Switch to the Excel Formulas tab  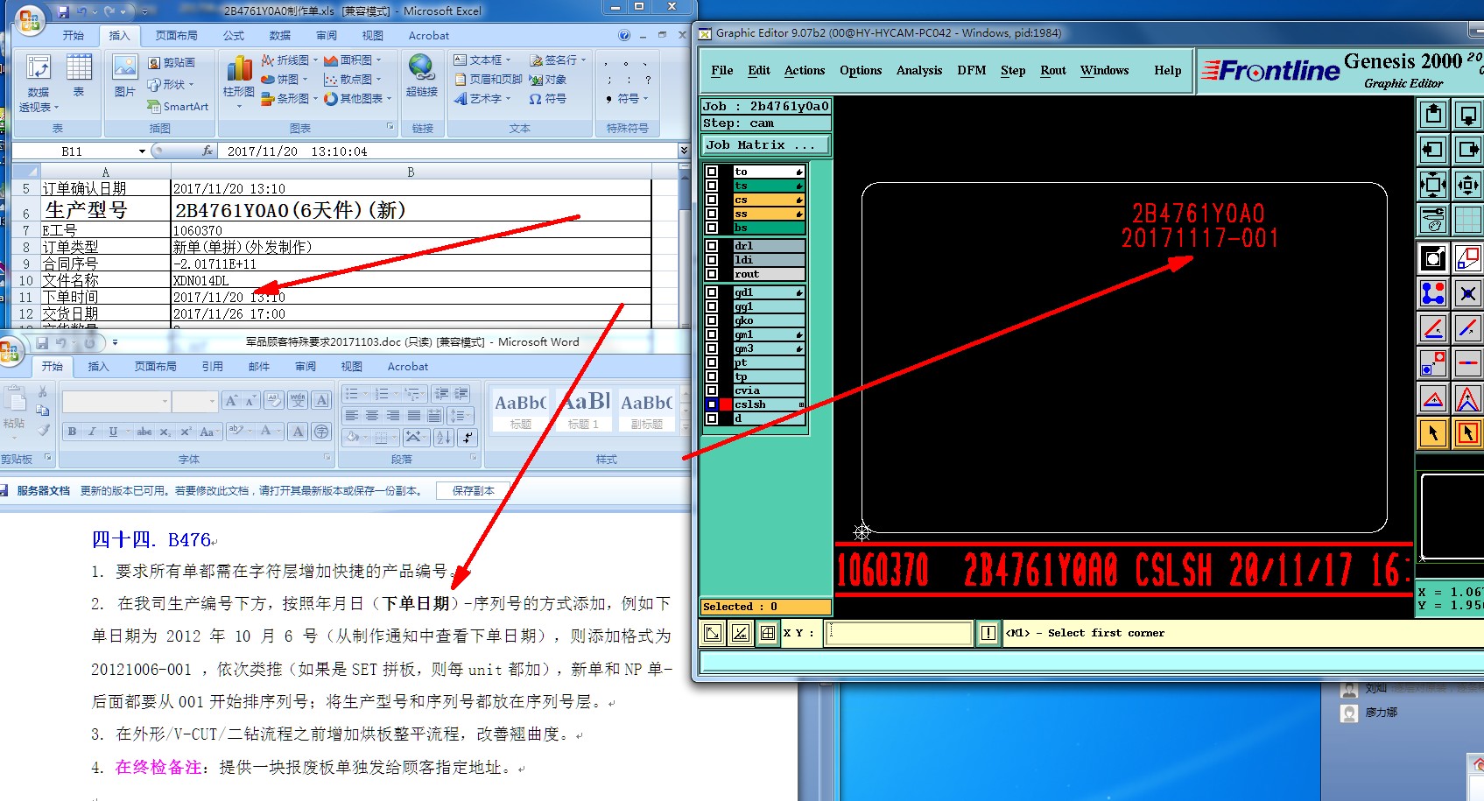(x=234, y=36)
